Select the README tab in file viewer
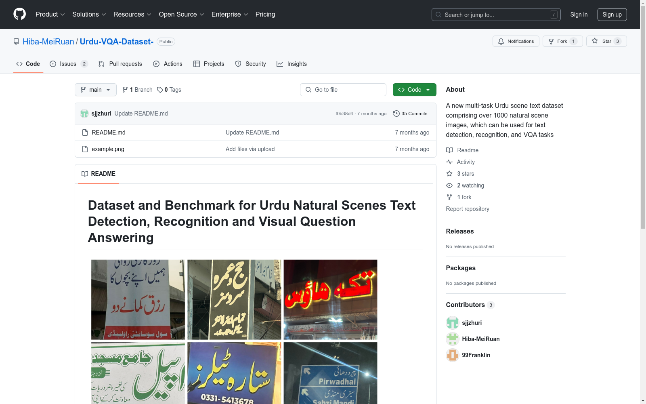 [x=99, y=174]
